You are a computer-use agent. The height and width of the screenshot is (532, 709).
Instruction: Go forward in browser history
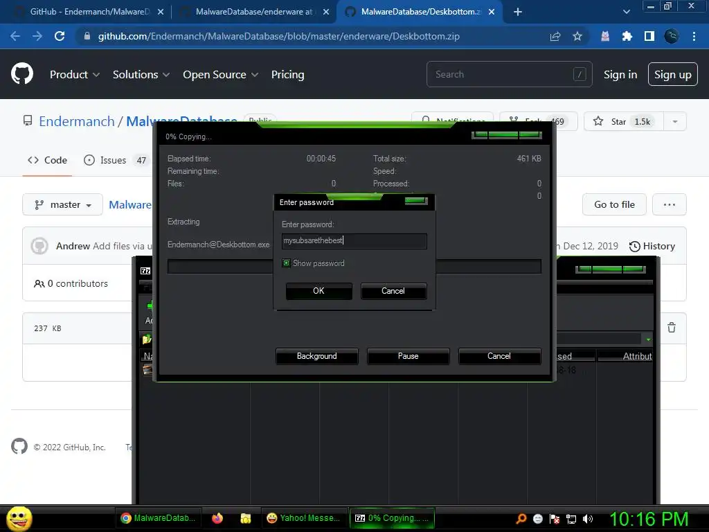click(37, 36)
